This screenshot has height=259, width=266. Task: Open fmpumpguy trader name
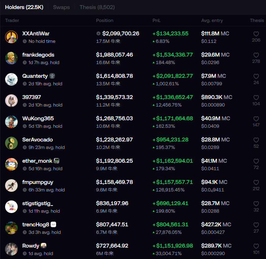click(x=38, y=182)
